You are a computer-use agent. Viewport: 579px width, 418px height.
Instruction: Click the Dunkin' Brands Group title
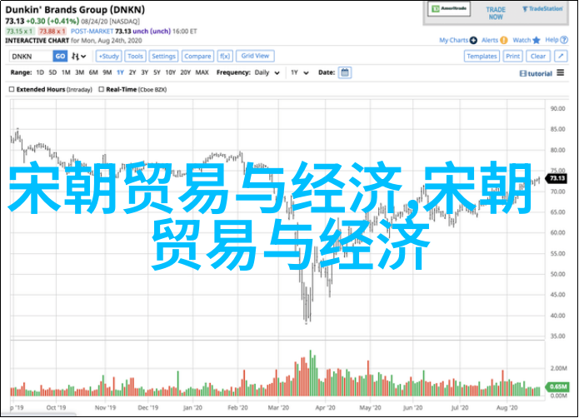75,10
